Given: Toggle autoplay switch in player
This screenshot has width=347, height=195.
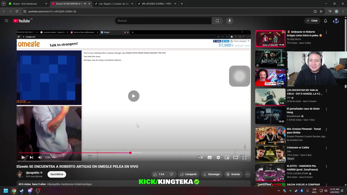Looking at the screenshot, I should tap(200, 157).
